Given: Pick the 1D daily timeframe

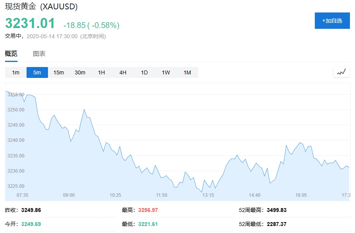Looking at the screenshot, I should tap(144, 72).
